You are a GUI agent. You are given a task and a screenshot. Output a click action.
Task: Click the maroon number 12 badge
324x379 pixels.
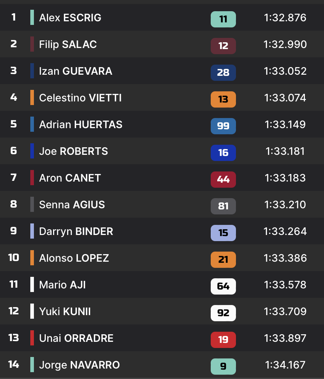pos(223,46)
